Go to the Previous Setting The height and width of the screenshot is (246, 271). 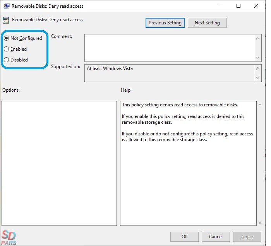(x=165, y=23)
